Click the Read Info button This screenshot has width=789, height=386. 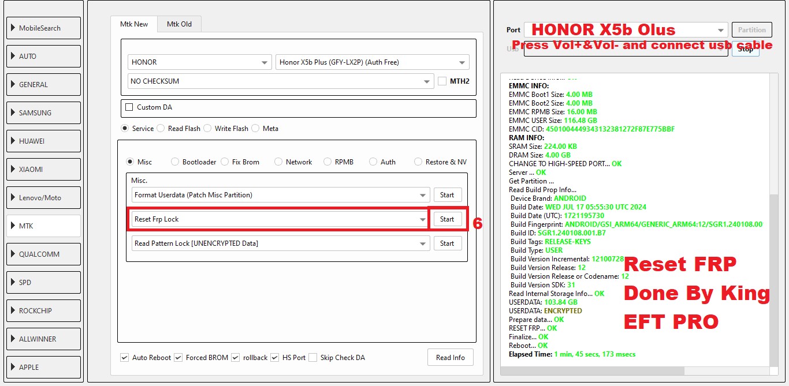tap(451, 358)
